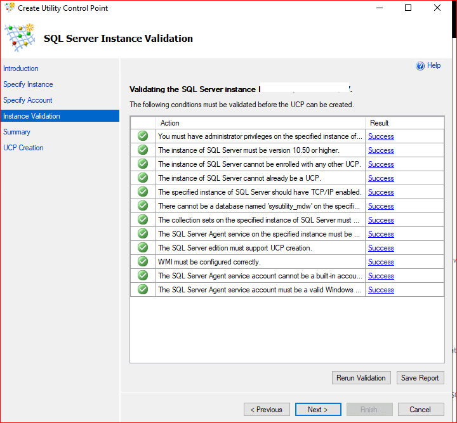Click the Save Report button
Screen dimensions: 457x423
[420, 378]
